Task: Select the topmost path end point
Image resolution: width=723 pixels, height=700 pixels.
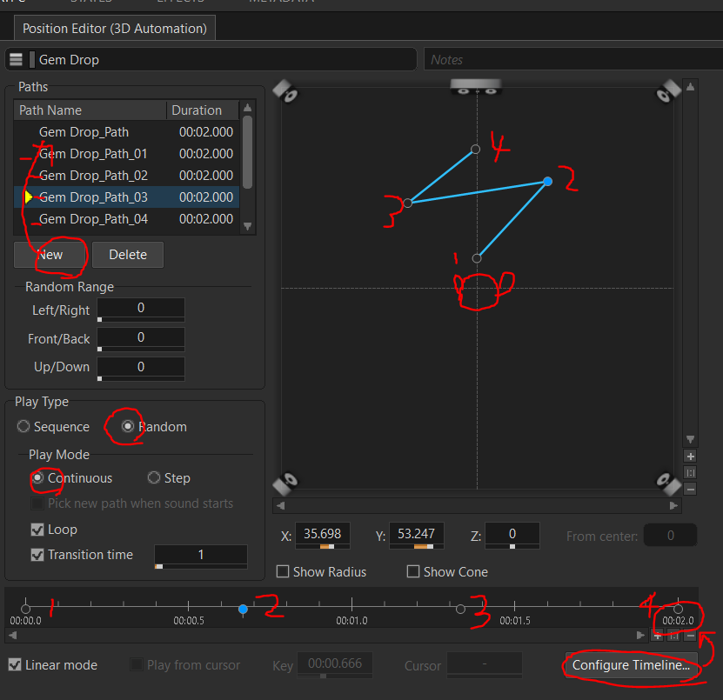Action: 475,149
